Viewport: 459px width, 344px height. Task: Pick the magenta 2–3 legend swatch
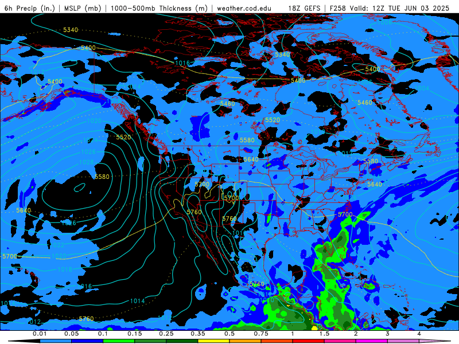click(372, 341)
